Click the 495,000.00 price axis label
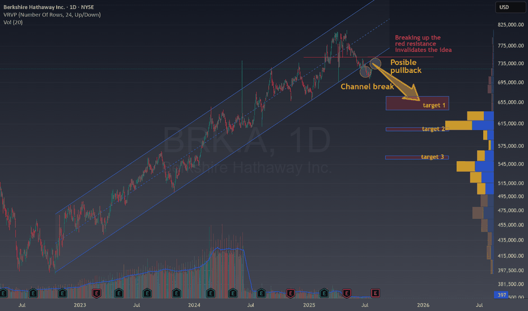 [511, 196]
